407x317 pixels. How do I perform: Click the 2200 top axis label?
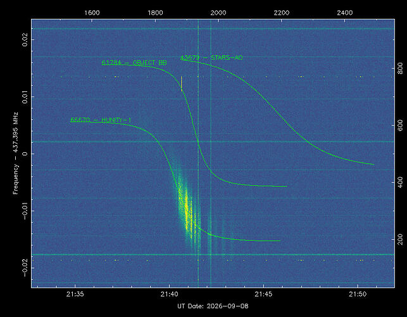point(282,13)
